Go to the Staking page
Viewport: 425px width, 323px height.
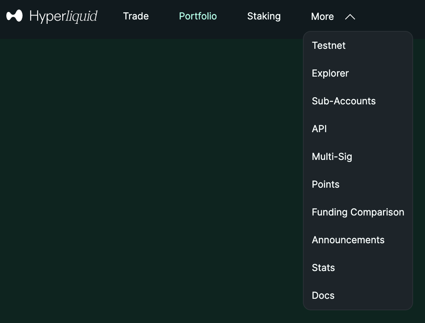click(x=264, y=16)
